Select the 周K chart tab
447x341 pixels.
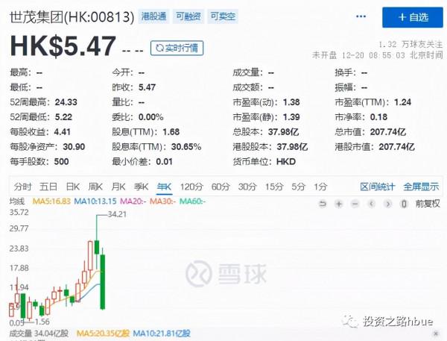[x=95, y=187]
